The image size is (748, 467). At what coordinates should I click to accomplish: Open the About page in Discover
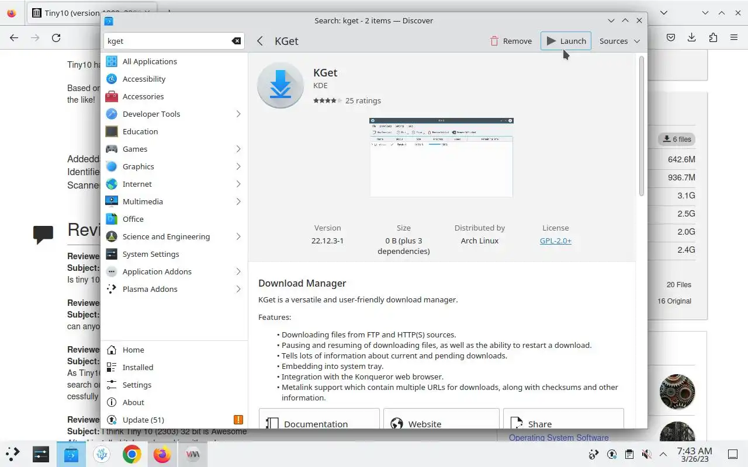click(x=174, y=402)
